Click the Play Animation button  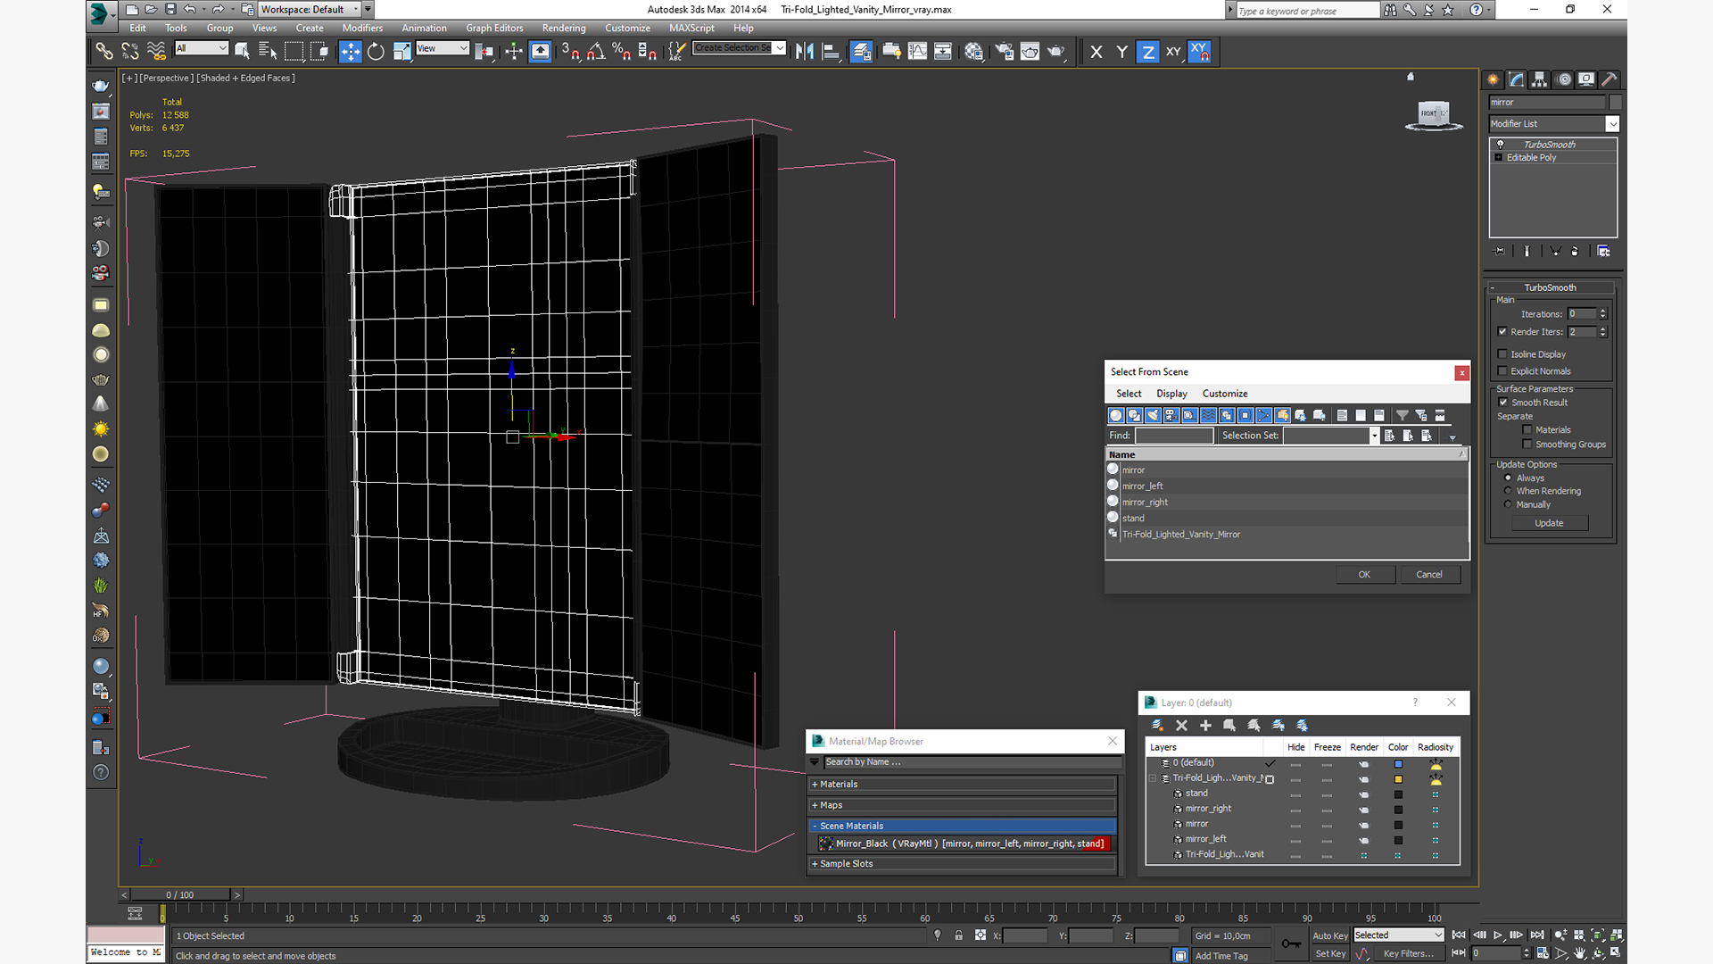pyautogui.click(x=1498, y=935)
